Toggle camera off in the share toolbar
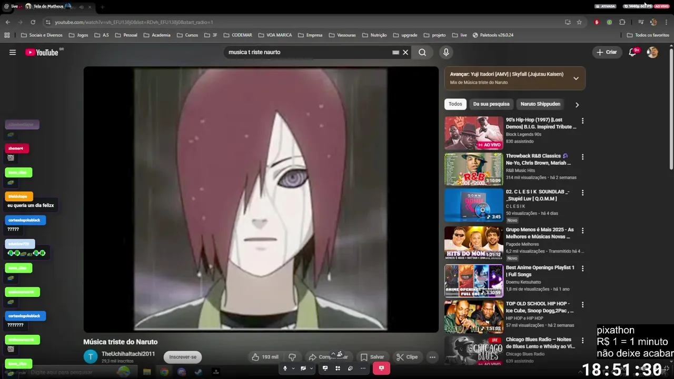674x379 pixels. tap(303, 368)
